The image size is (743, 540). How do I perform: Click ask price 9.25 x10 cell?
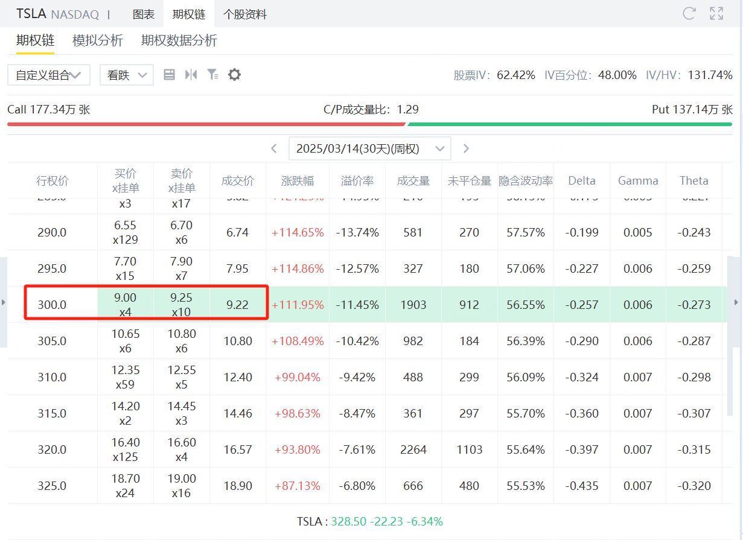pos(182,305)
